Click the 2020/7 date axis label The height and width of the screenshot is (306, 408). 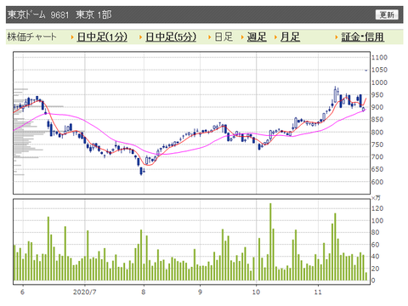pyautogui.click(x=84, y=292)
